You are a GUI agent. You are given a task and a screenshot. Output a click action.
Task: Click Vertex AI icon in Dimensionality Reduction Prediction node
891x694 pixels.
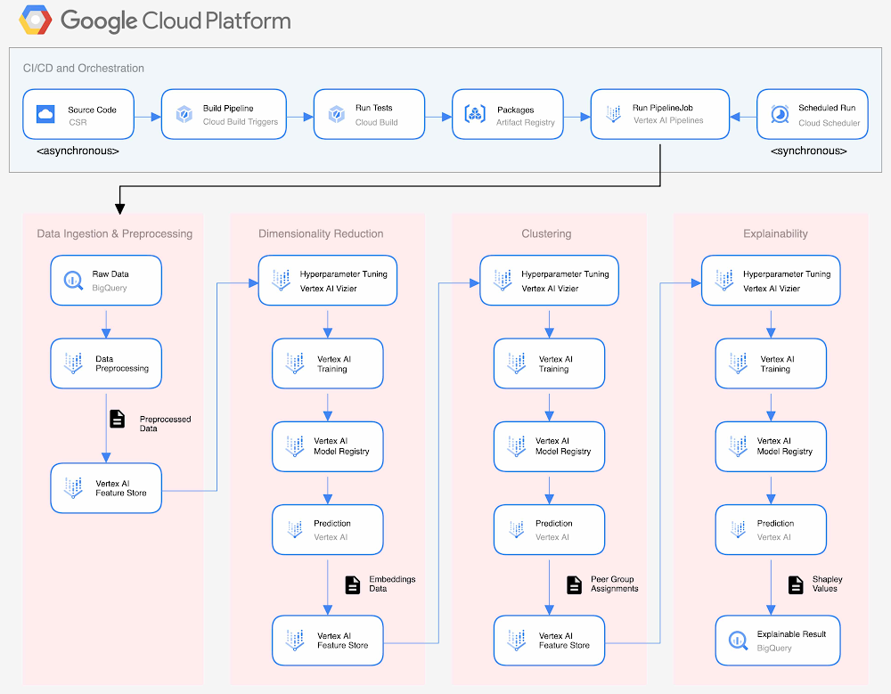click(294, 529)
